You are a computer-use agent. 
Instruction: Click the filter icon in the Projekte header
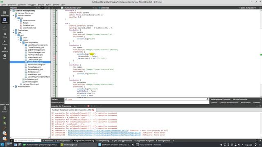[39, 8]
